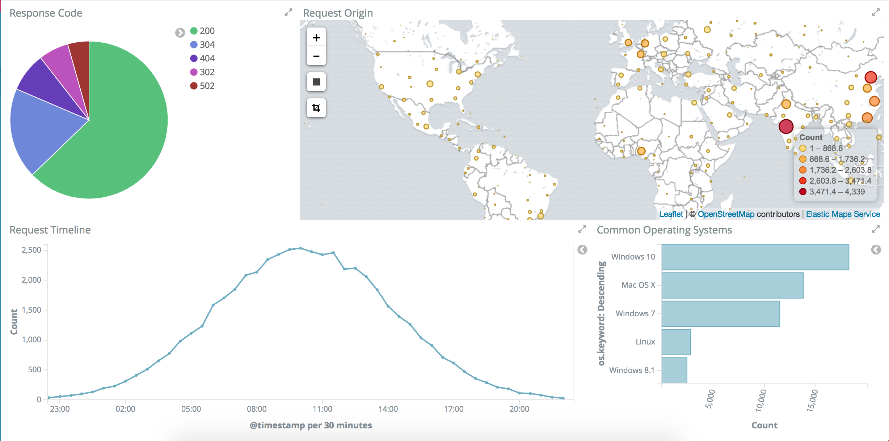Expand the Request Timeline panel to fullscreen

[582, 229]
